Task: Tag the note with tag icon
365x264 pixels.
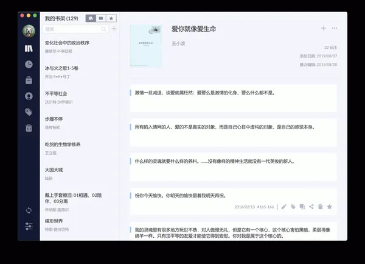Action: 293,207
